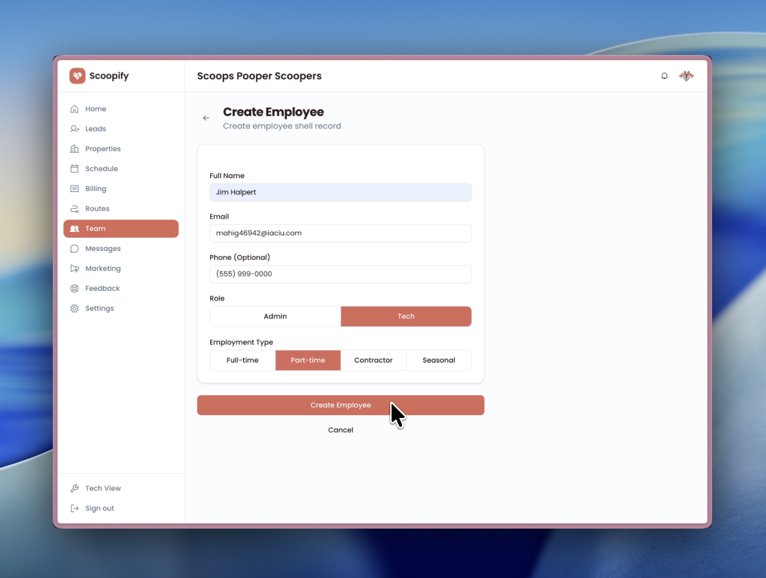Open the Properties section icon
The image size is (766, 578).
point(74,148)
